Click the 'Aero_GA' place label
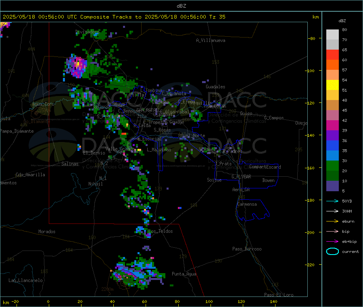 [x=241, y=190]
